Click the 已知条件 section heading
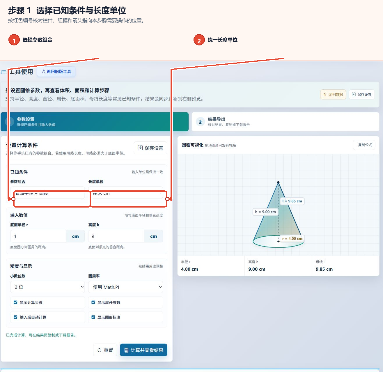The height and width of the screenshot is (372, 383). click(19, 172)
